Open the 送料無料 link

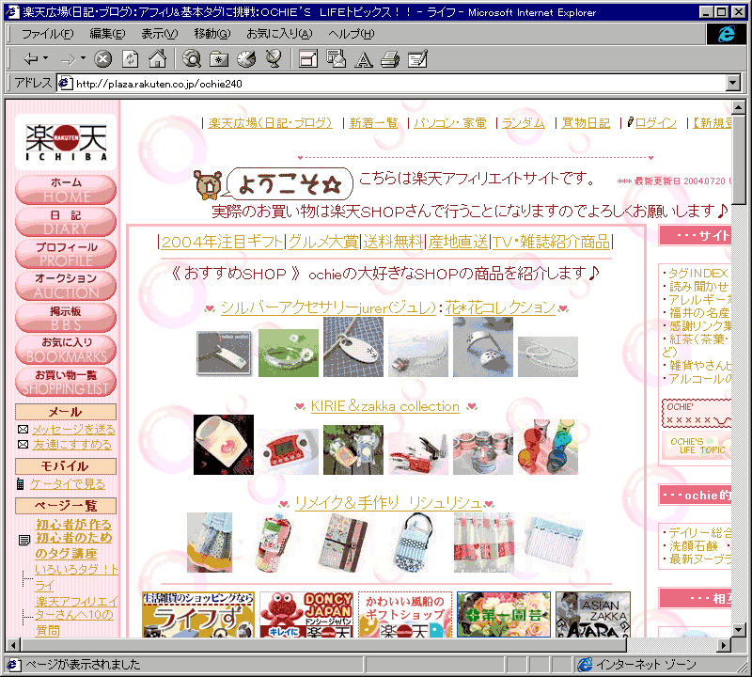393,242
